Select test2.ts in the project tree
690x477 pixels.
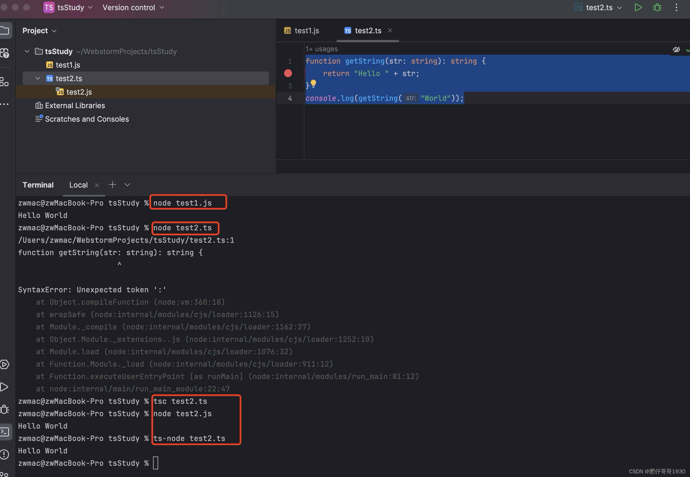point(69,78)
